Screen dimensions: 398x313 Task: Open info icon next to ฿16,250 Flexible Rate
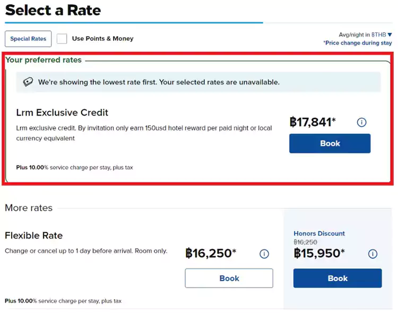(x=264, y=254)
